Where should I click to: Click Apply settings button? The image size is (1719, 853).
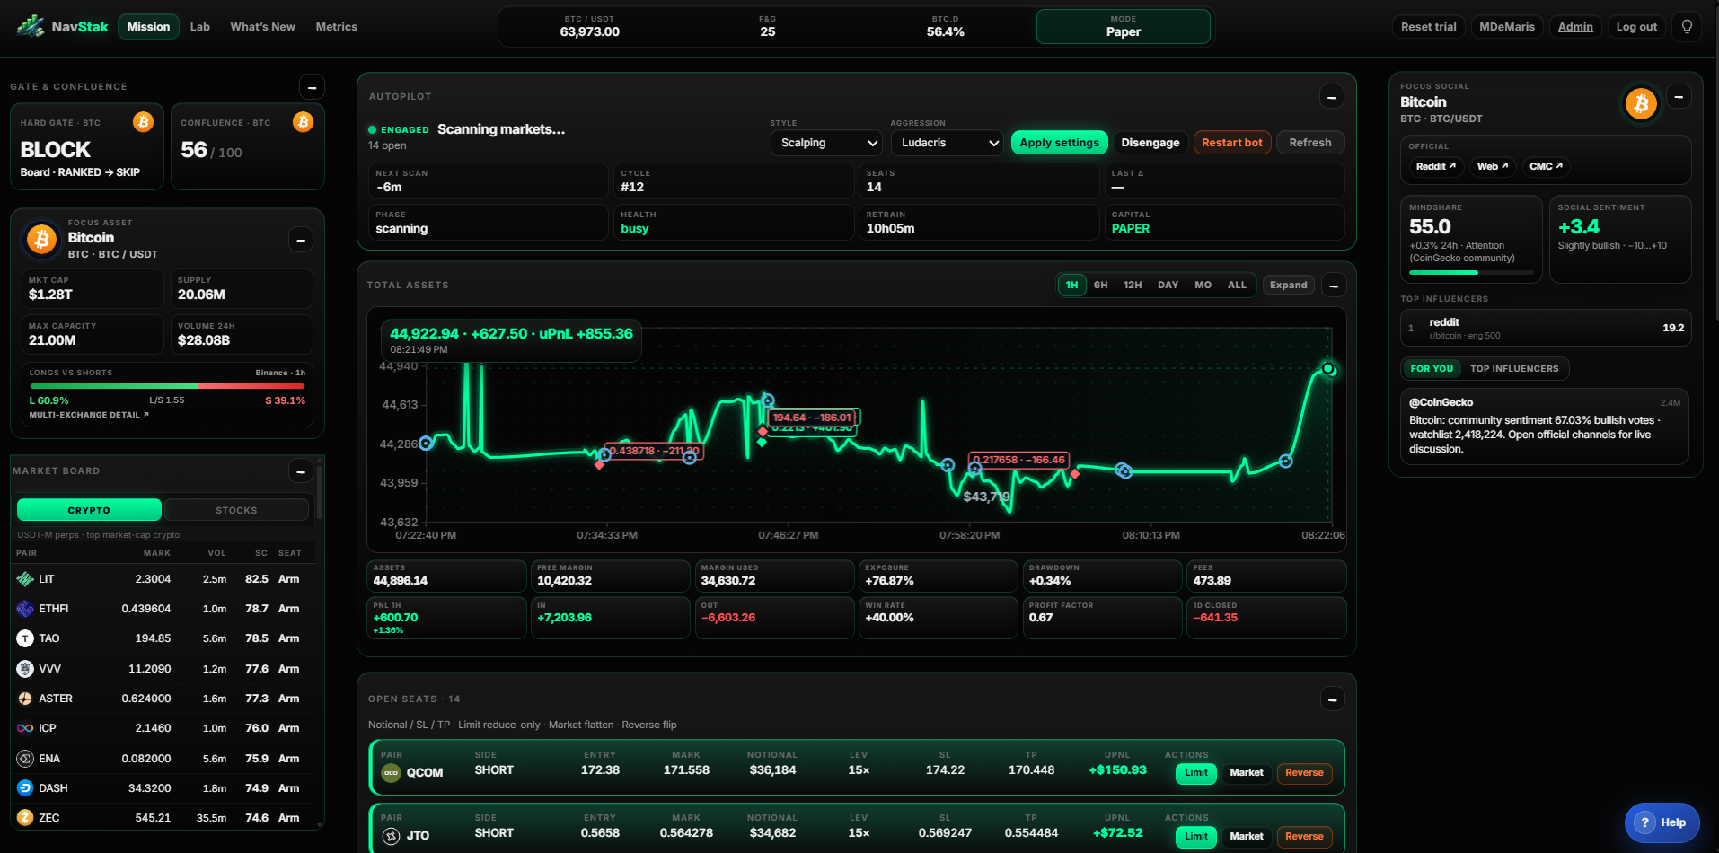point(1059,143)
